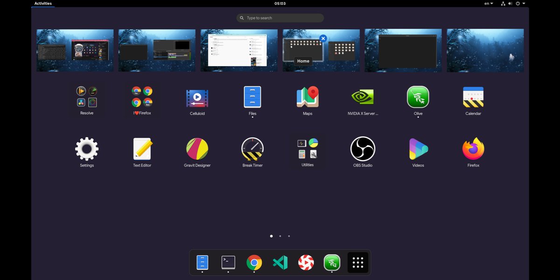Open the Settings gear app

87,152
